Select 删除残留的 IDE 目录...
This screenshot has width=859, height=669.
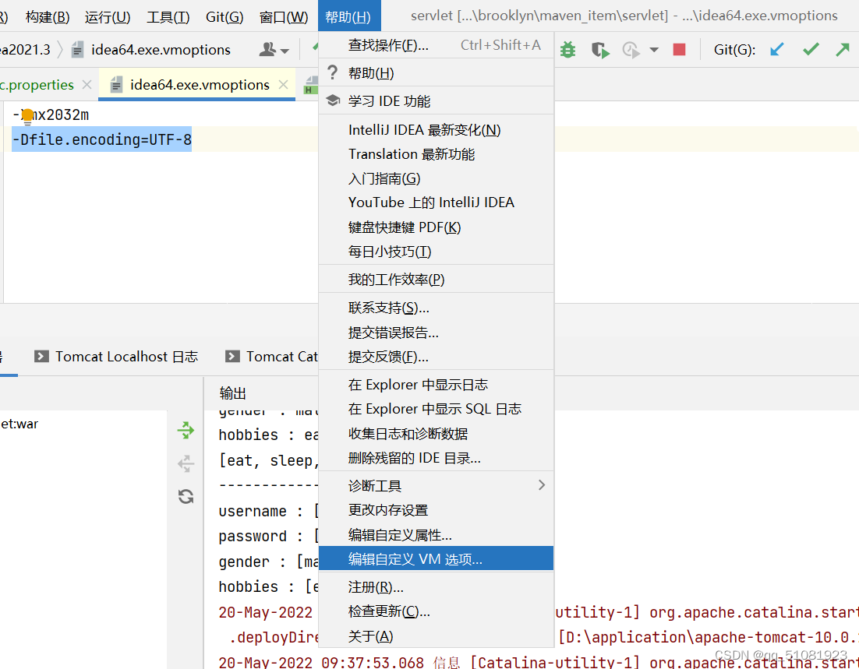coord(436,458)
